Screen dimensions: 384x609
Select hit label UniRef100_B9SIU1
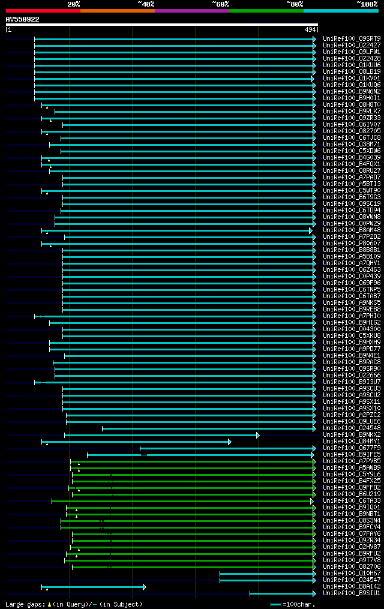pyautogui.click(x=352, y=593)
